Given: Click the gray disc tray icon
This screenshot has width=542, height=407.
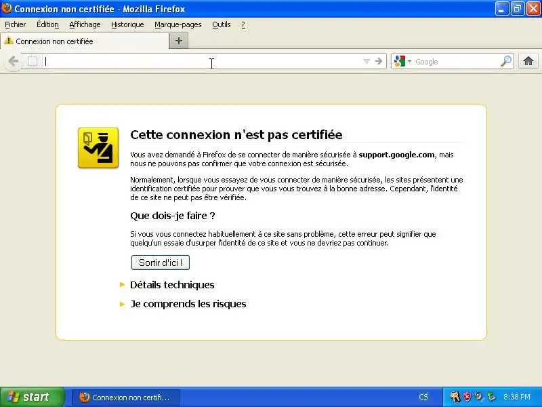Looking at the screenshot, I should [x=479, y=397].
